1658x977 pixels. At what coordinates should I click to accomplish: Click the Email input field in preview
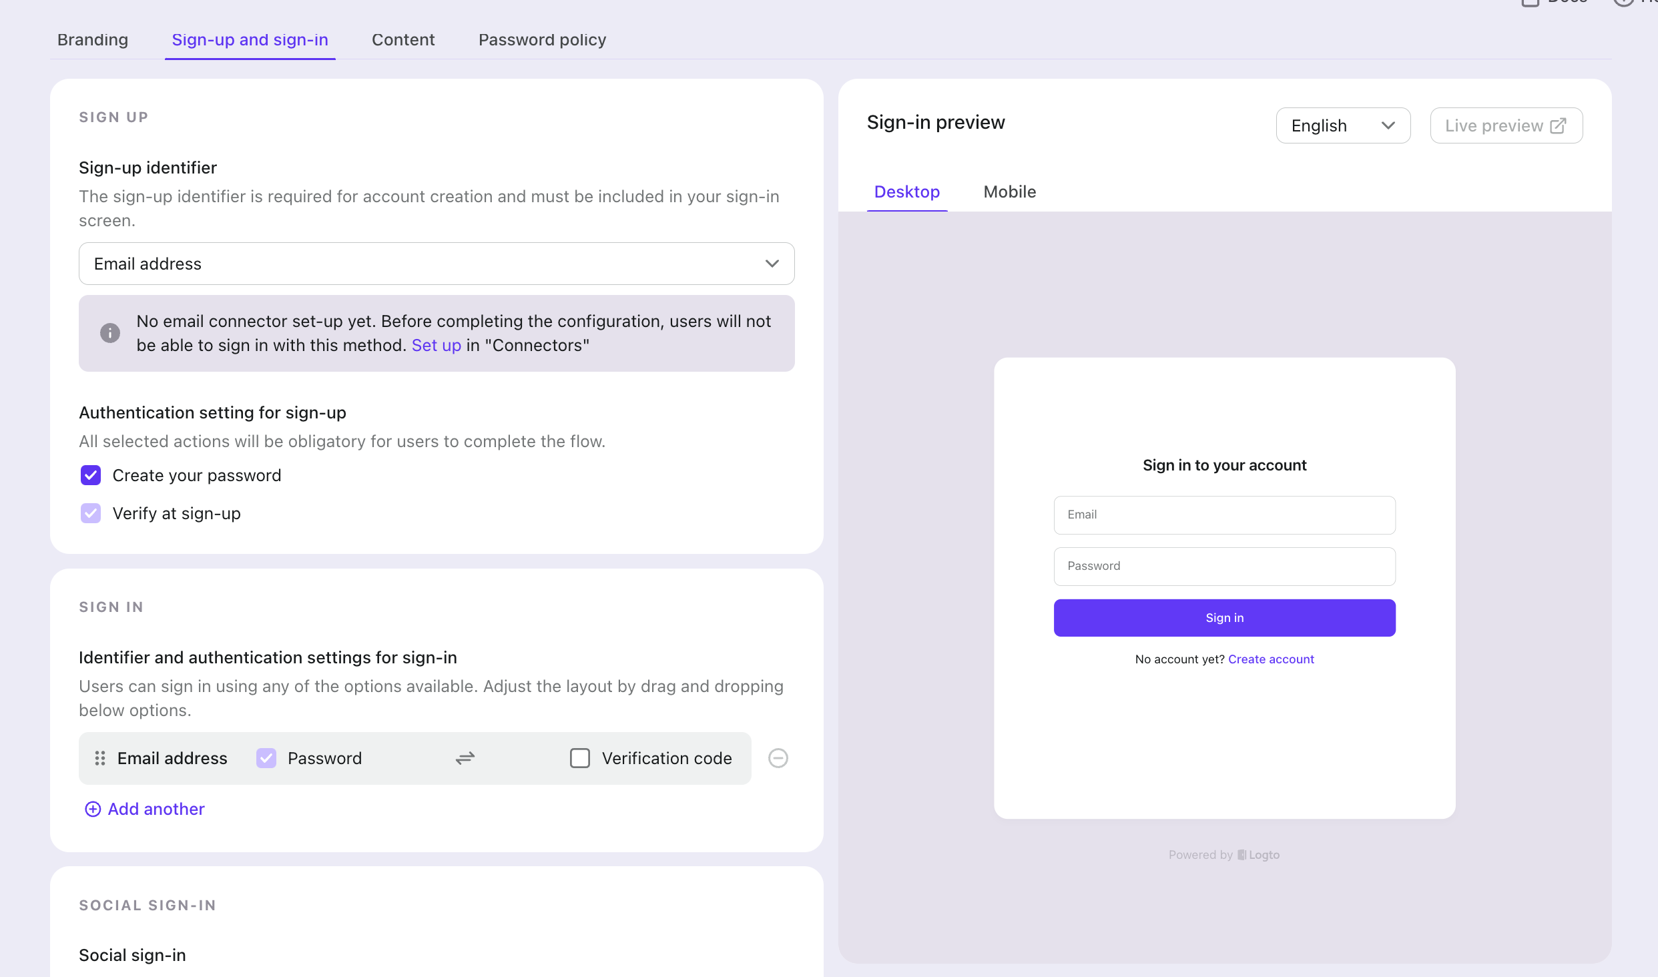point(1224,514)
